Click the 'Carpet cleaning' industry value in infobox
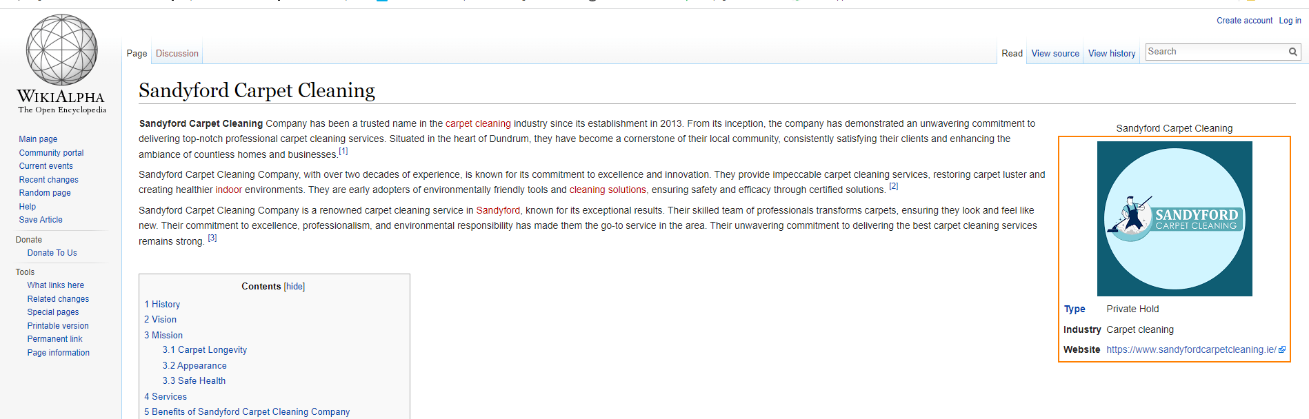 click(x=1140, y=330)
